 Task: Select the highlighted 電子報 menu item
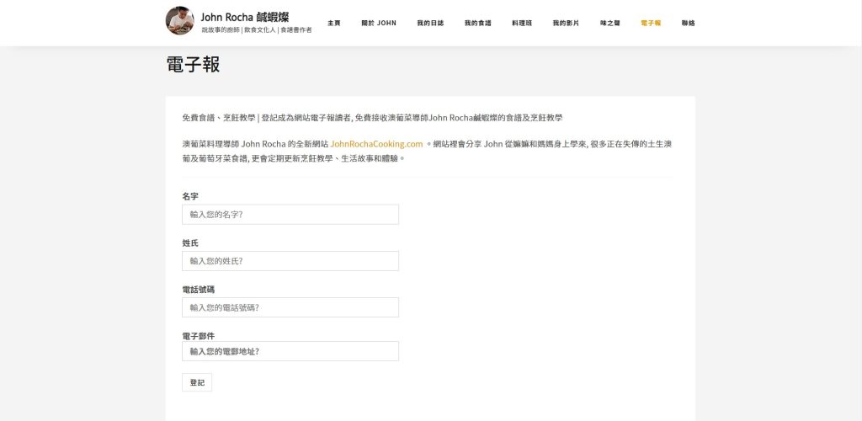click(x=651, y=23)
